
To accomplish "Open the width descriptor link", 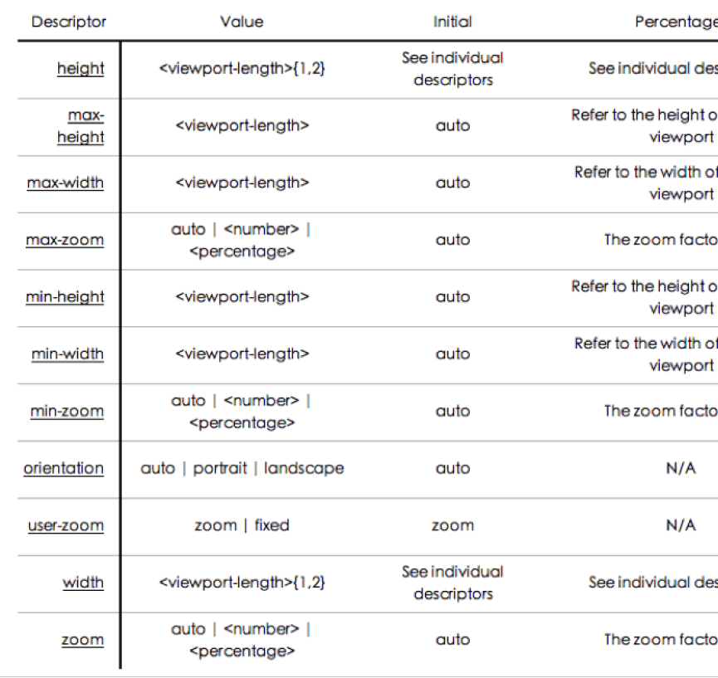I will [x=83, y=583].
